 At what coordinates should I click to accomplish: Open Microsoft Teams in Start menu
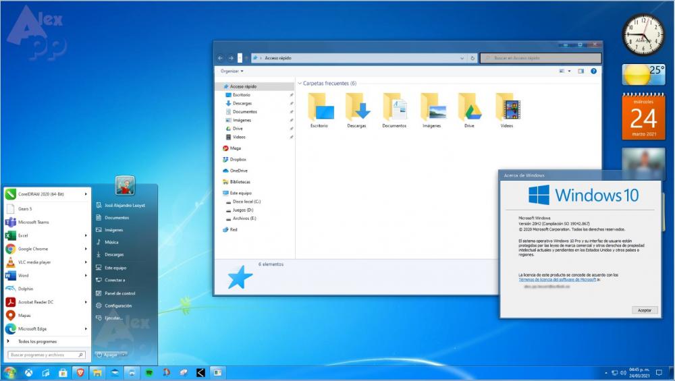tap(47, 223)
